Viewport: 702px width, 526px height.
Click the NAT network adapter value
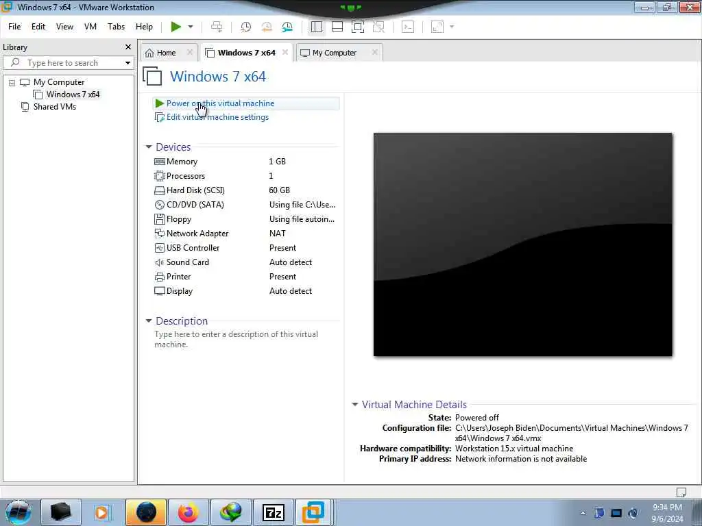click(x=278, y=234)
